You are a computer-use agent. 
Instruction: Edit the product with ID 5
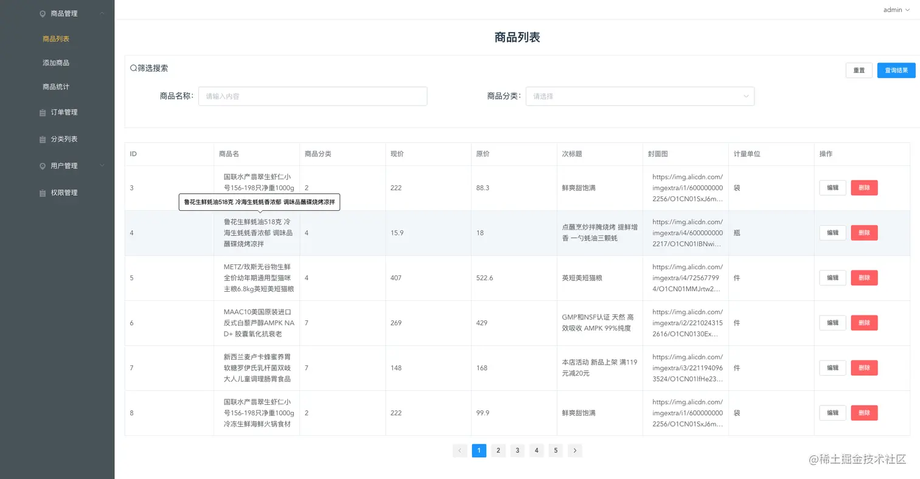(832, 278)
